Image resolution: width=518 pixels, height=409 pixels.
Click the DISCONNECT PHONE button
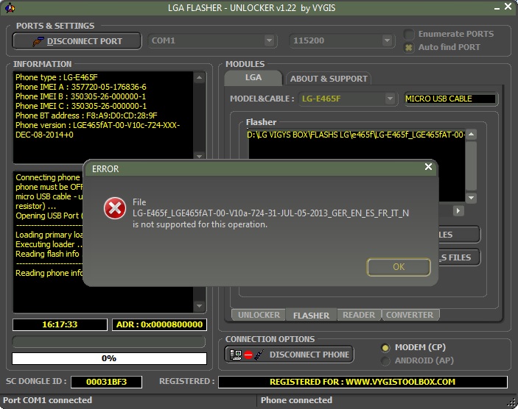[x=289, y=355]
